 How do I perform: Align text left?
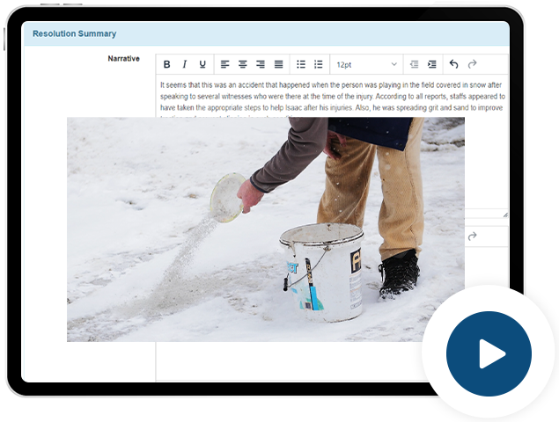pos(225,64)
